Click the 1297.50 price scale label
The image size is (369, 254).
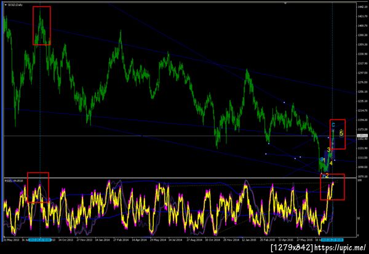point(362,73)
